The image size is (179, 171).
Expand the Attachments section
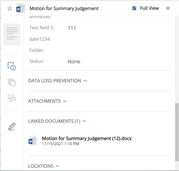pos(47,101)
